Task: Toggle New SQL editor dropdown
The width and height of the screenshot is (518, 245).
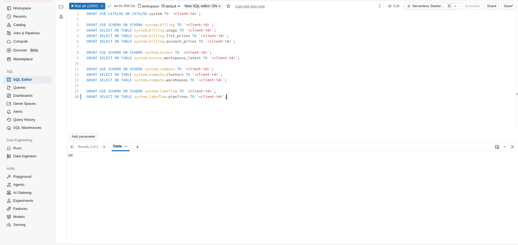Action: pyautogui.click(x=203, y=6)
